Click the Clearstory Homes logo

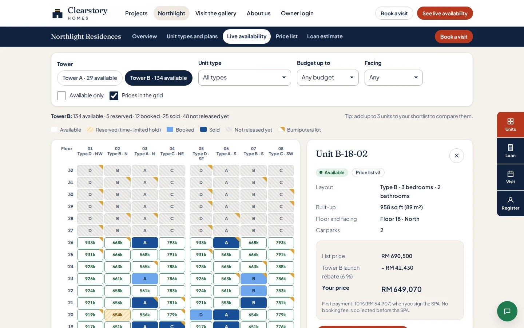[x=80, y=13]
